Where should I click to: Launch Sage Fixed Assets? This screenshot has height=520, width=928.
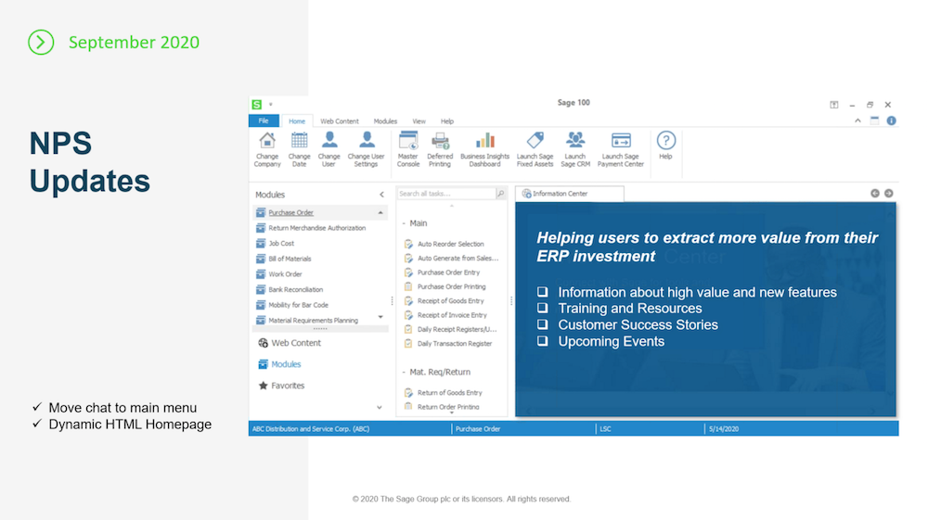535,149
